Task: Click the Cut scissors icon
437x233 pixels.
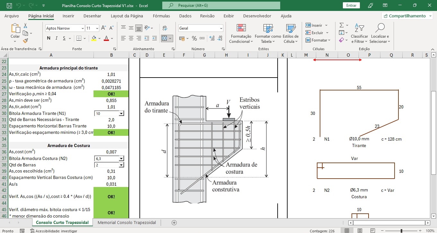Action: click(25, 26)
